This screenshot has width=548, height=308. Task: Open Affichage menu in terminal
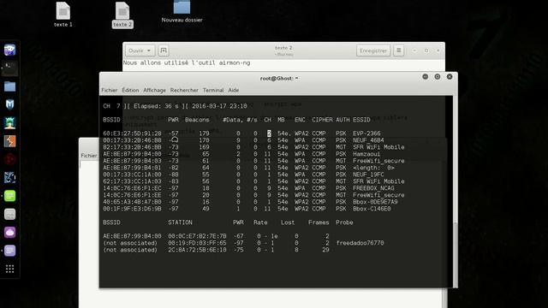coord(154,90)
